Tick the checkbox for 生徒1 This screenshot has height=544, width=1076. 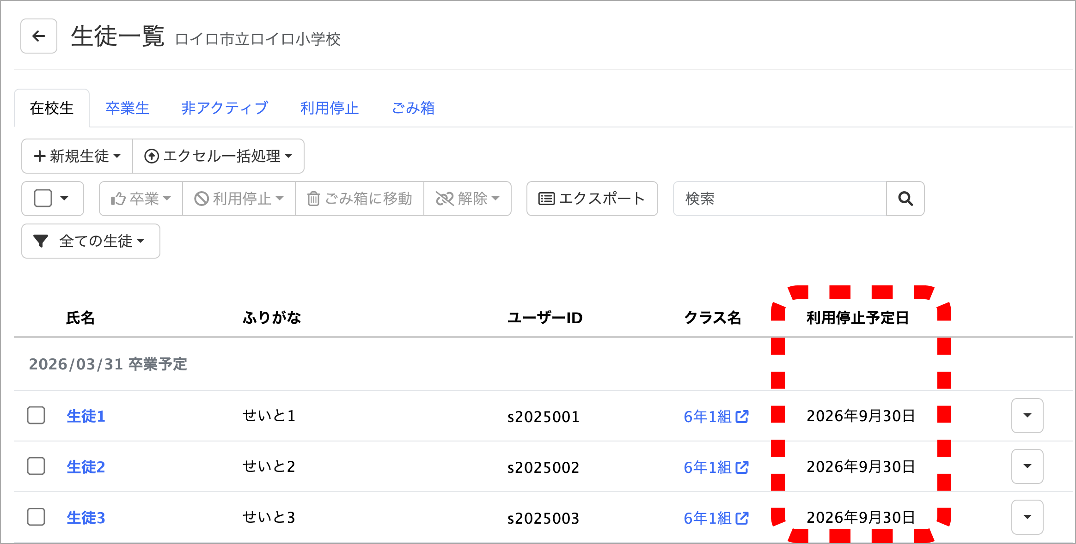pyautogui.click(x=36, y=416)
